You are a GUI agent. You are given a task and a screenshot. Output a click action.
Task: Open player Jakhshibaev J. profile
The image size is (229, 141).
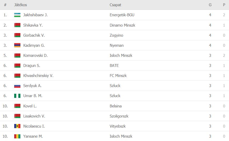[x=35, y=15]
